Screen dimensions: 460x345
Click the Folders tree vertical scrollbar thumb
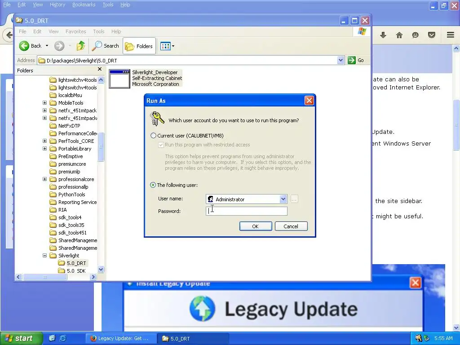point(101,147)
